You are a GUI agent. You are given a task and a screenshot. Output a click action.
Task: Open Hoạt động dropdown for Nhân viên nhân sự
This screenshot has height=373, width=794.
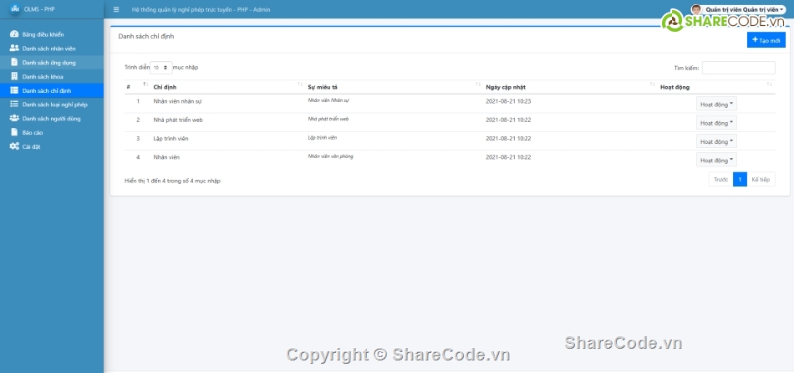(x=716, y=105)
